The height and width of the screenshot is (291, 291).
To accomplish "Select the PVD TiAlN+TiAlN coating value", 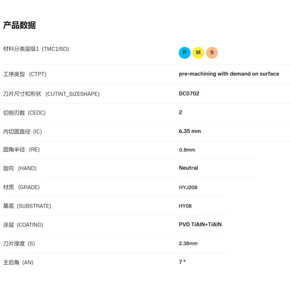I will point(204,225).
